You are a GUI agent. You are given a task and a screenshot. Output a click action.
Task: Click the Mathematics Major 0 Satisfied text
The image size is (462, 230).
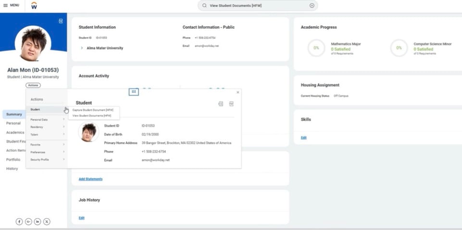click(340, 49)
